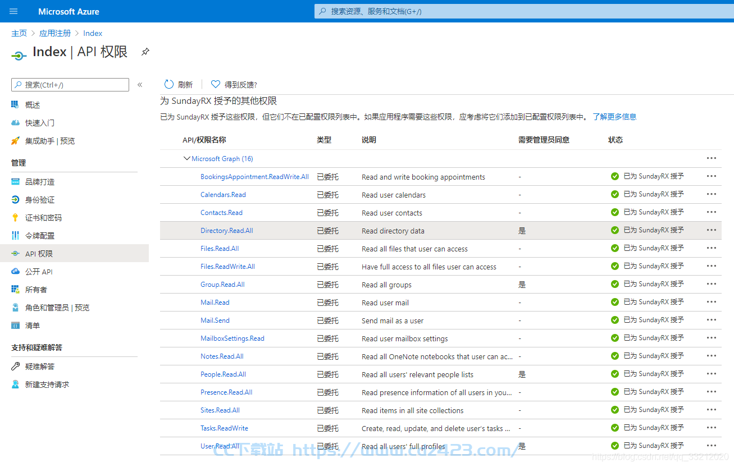
Task: Open ellipsis menu for Presence.Read.All row
Action: point(712,392)
